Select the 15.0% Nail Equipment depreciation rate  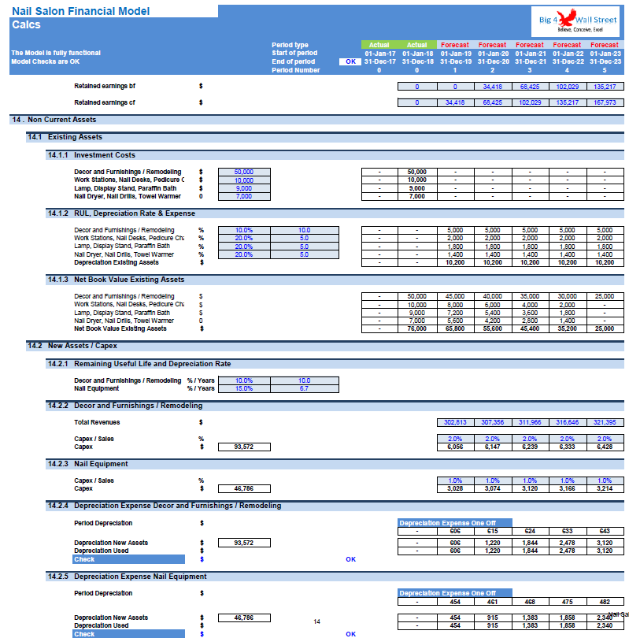pyautogui.click(x=244, y=388)
